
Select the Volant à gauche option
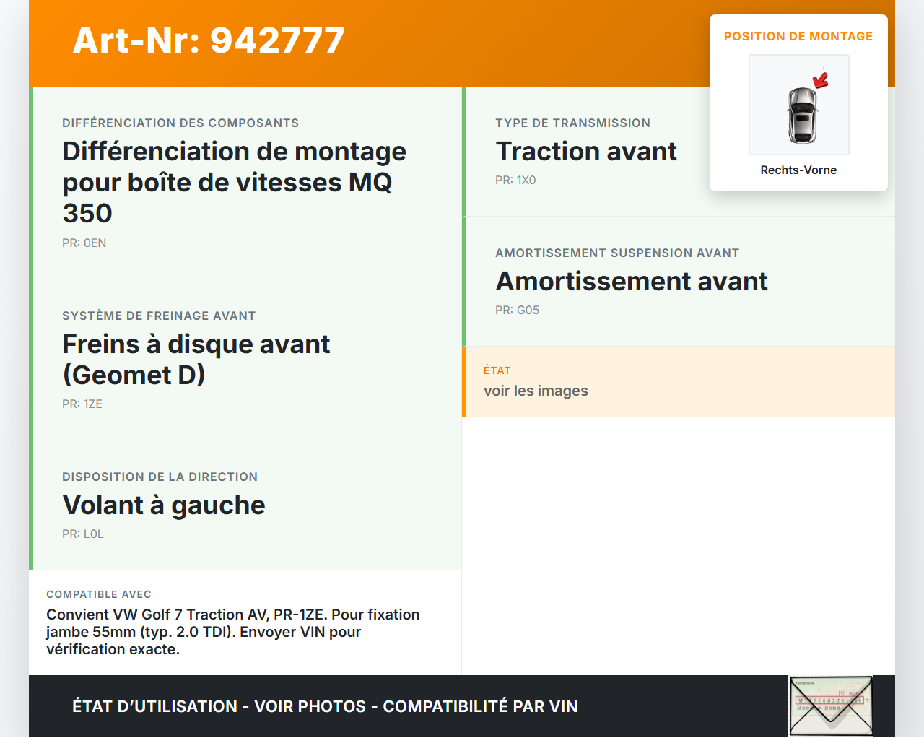[x=164, y=505]
